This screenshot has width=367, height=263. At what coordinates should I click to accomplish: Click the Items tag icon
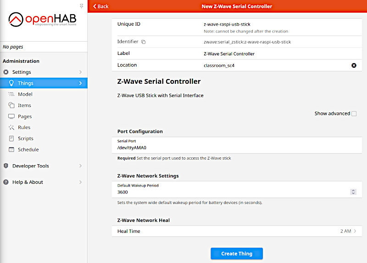coord(11,105)
